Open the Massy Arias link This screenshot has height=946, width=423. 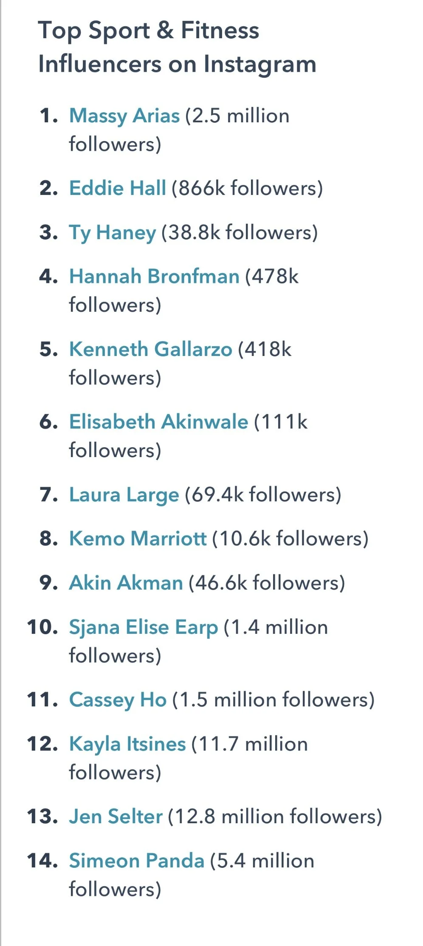(x=124, y=116)
